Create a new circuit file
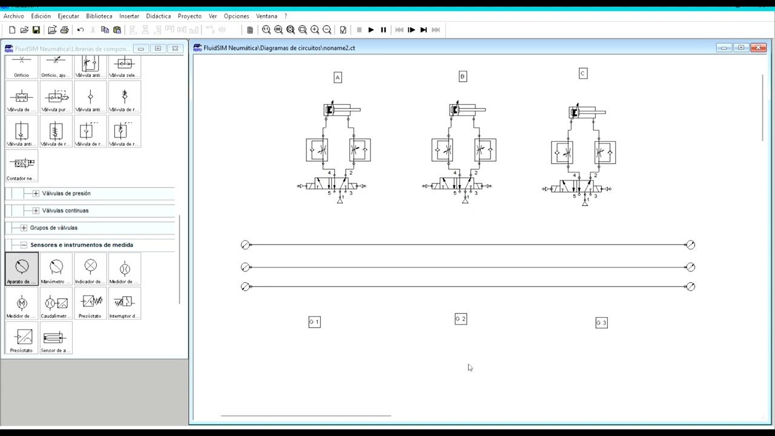The image size is (775, 436). click(12, 30)
